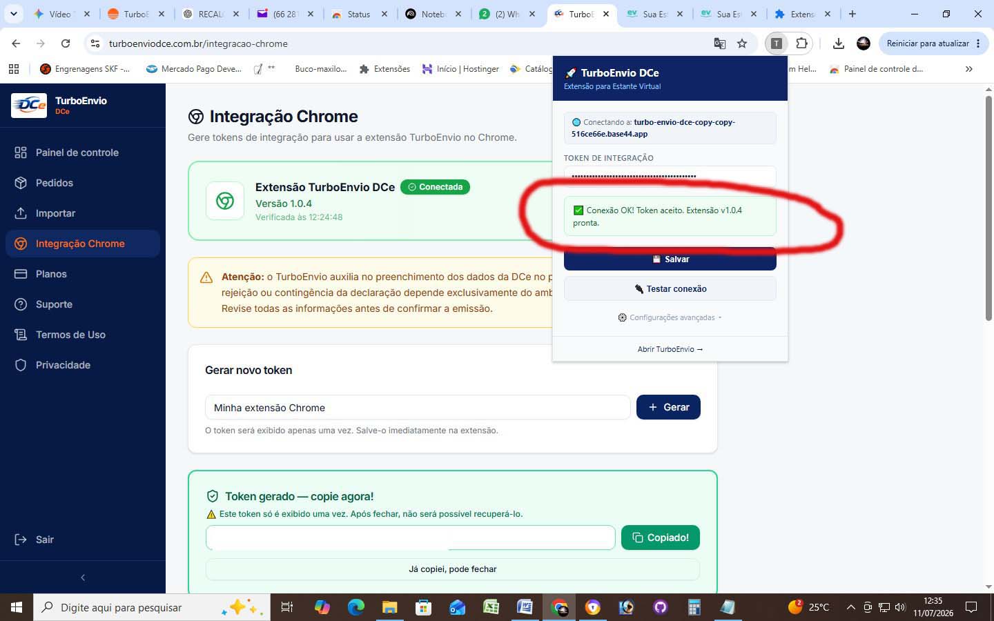This screenshot has width=994, height=621.
Task: Click the Copiado! button
Action: (x=661, y=538)
